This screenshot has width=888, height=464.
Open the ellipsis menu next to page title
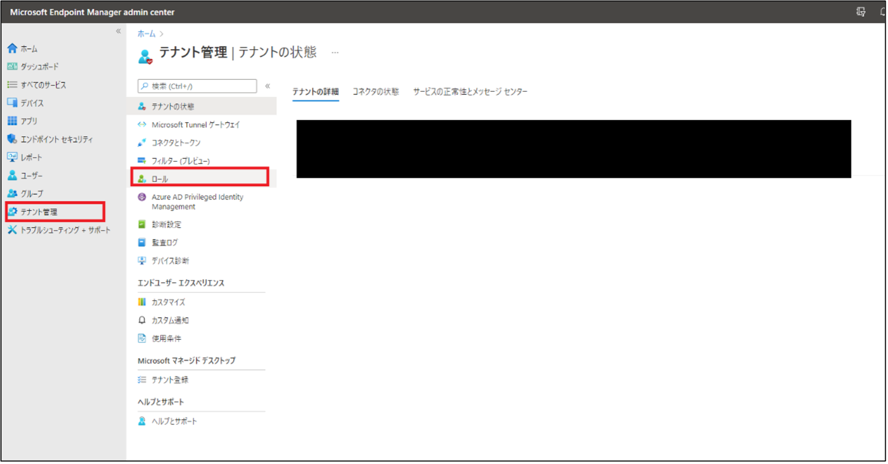coord(335,53)
